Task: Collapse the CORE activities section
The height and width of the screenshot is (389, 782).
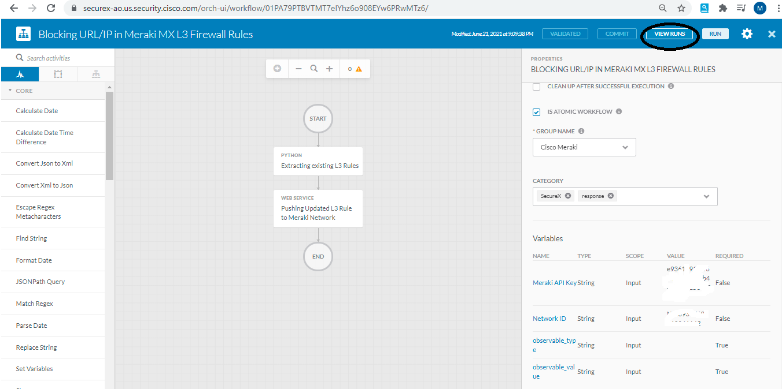Action: pyautogui.click(x=10, y=91)
